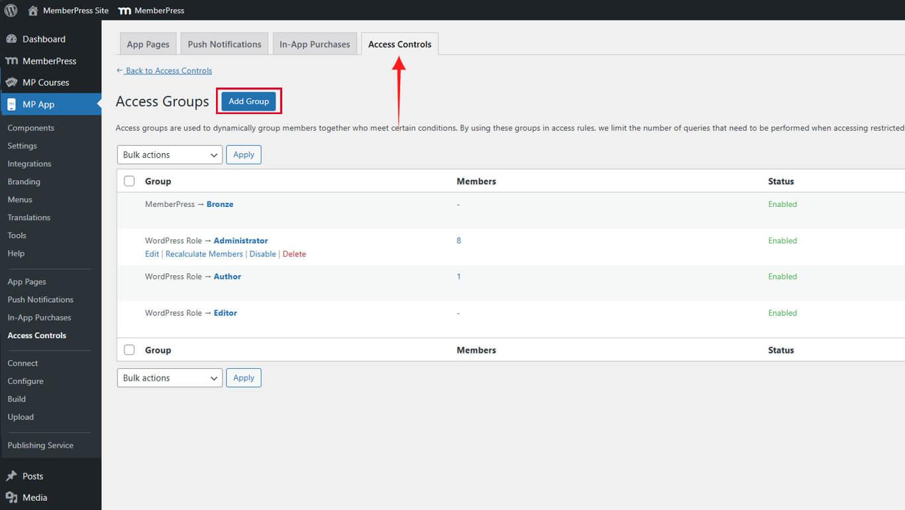Viewport: 905px width, 510px height.
Task: Toggle select-all checkbox in table header
Action: 129,181
